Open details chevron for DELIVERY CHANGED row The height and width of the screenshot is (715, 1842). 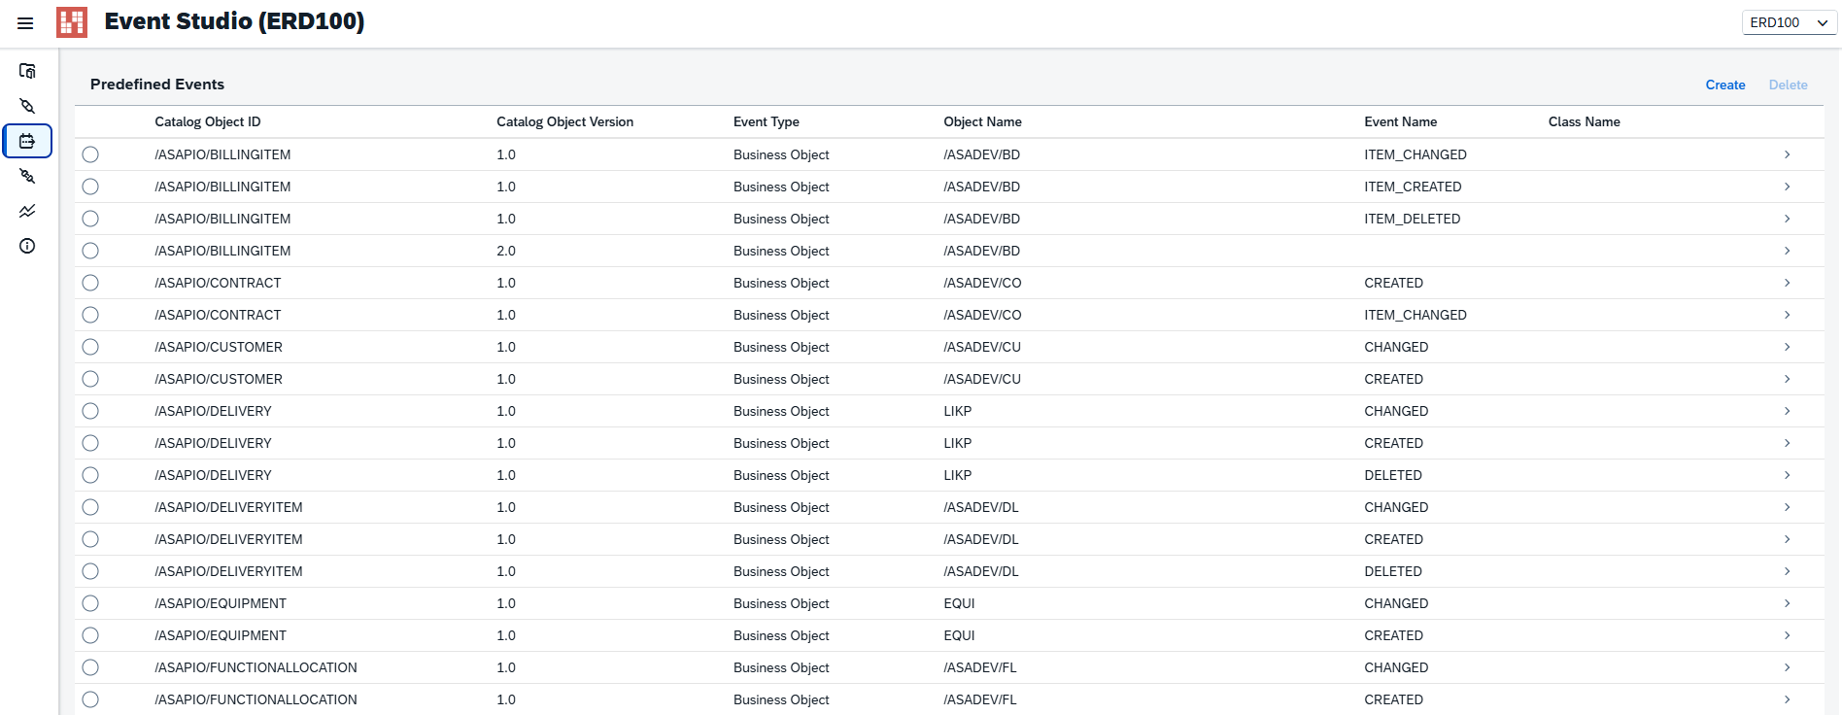point(1787,411)
